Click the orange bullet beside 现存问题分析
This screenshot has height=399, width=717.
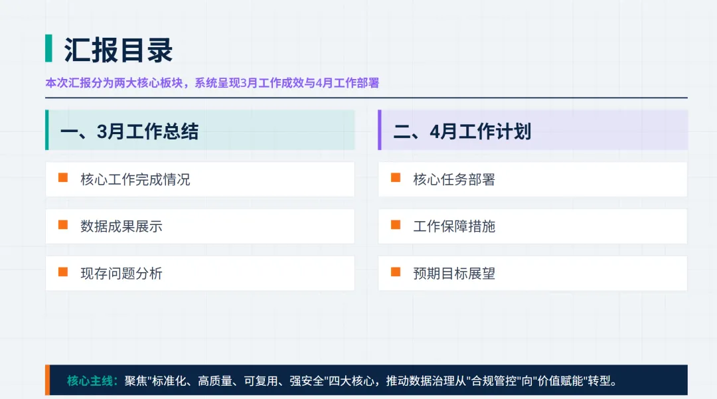pyautogui.click(x=63, y=272)
